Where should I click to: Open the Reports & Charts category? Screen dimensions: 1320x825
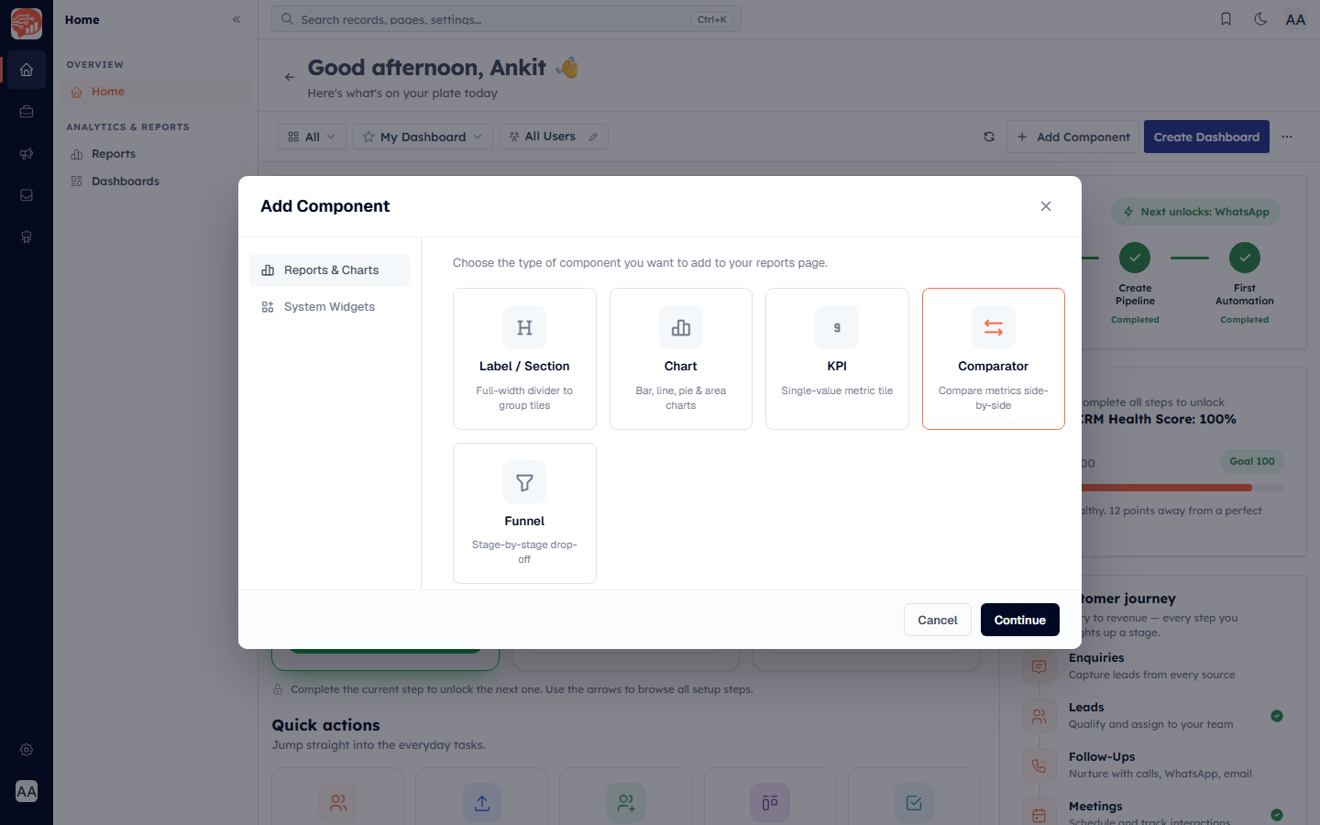[x=329, y=270]
